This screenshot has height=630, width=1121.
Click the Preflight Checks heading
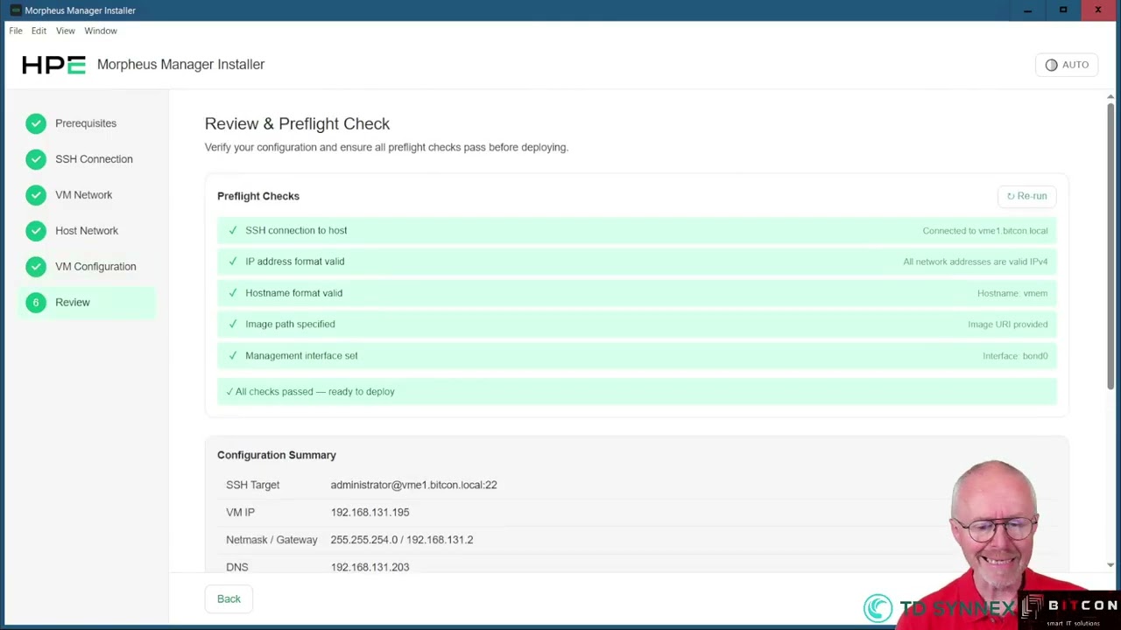click(x=258, y=196)
